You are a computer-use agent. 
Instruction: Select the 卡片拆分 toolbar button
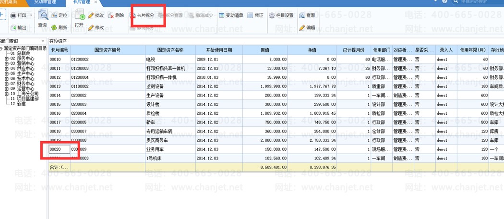click(142, 15)
